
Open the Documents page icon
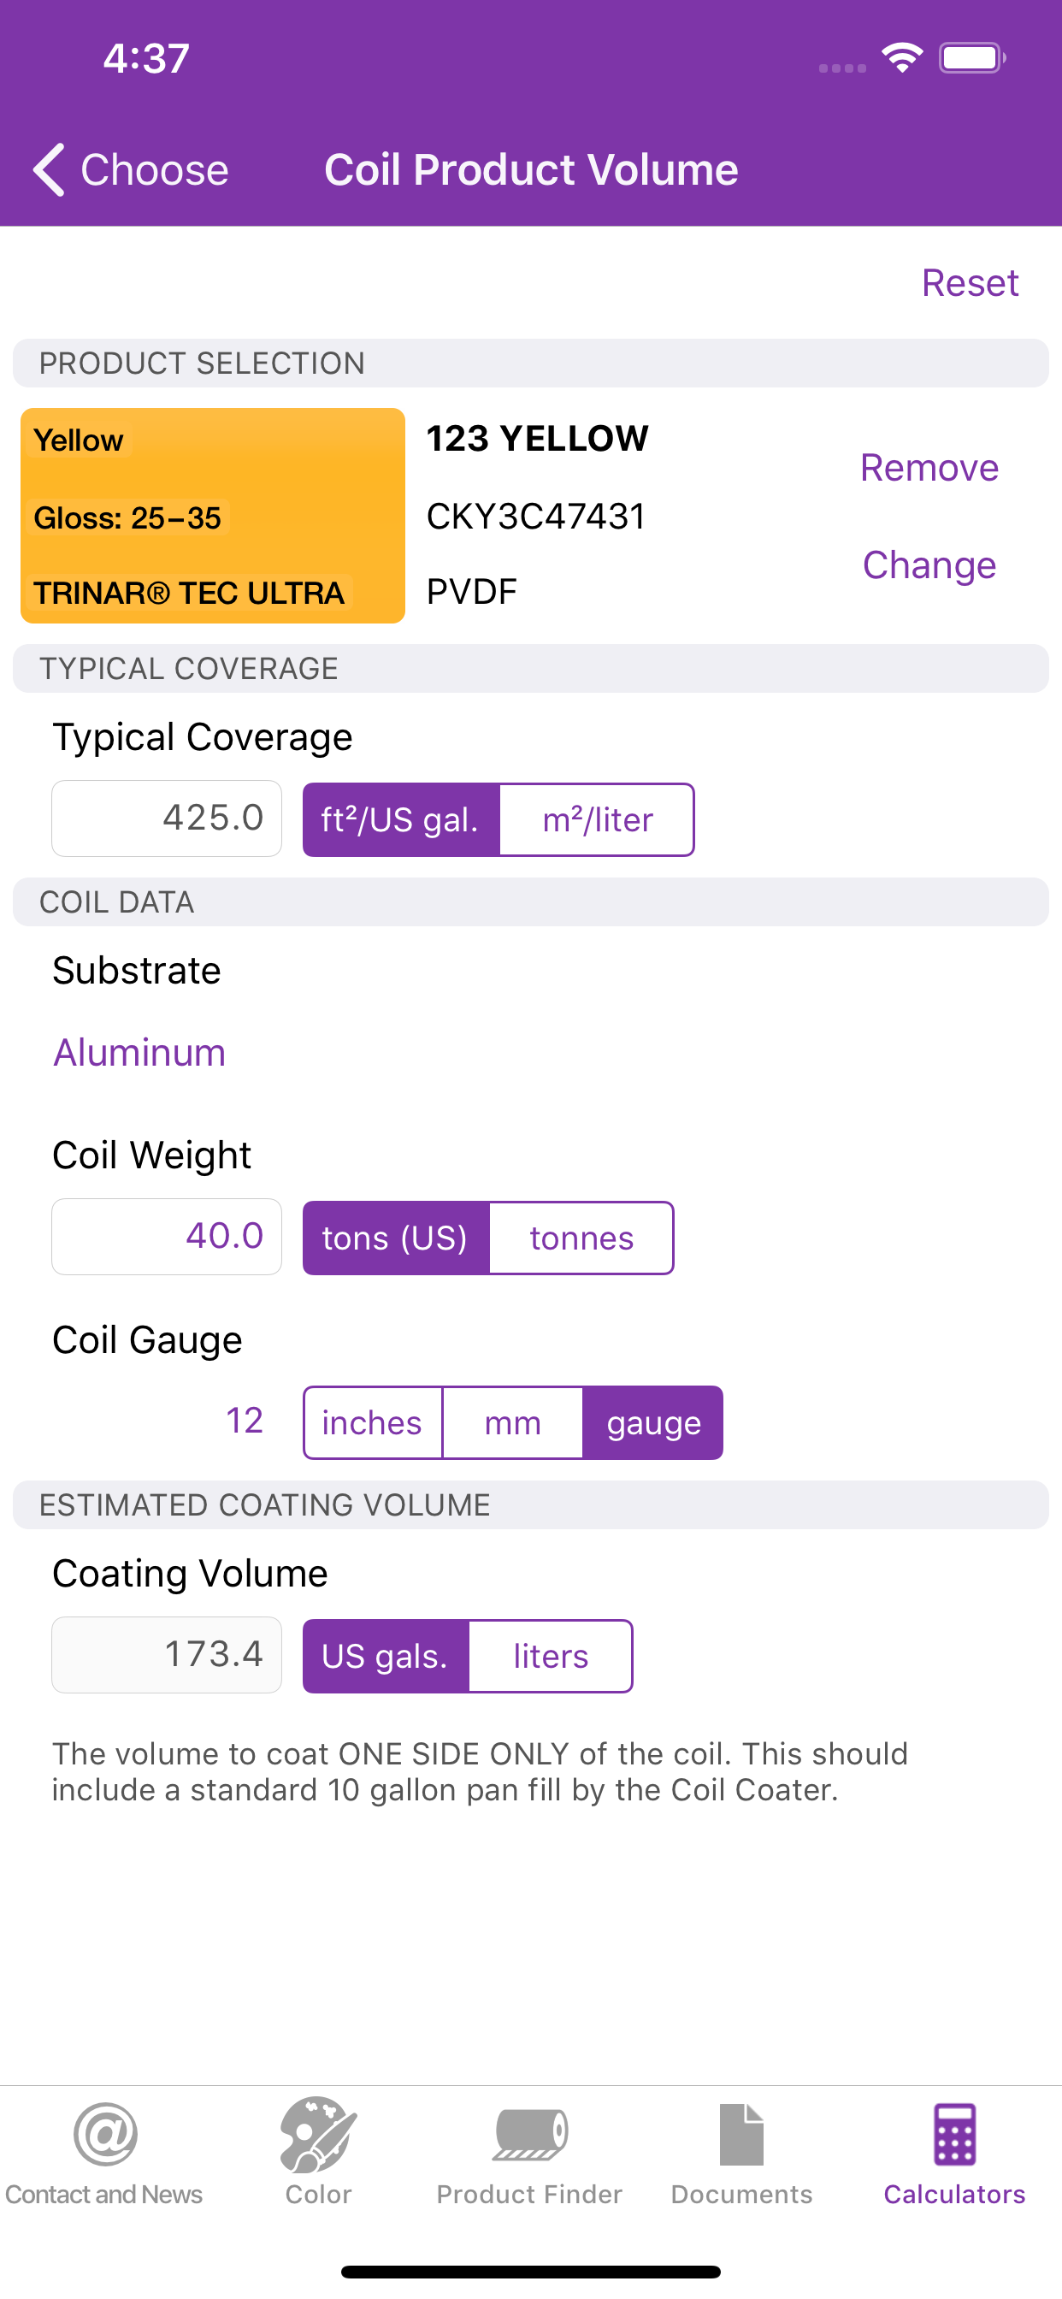click(741, 2133)
